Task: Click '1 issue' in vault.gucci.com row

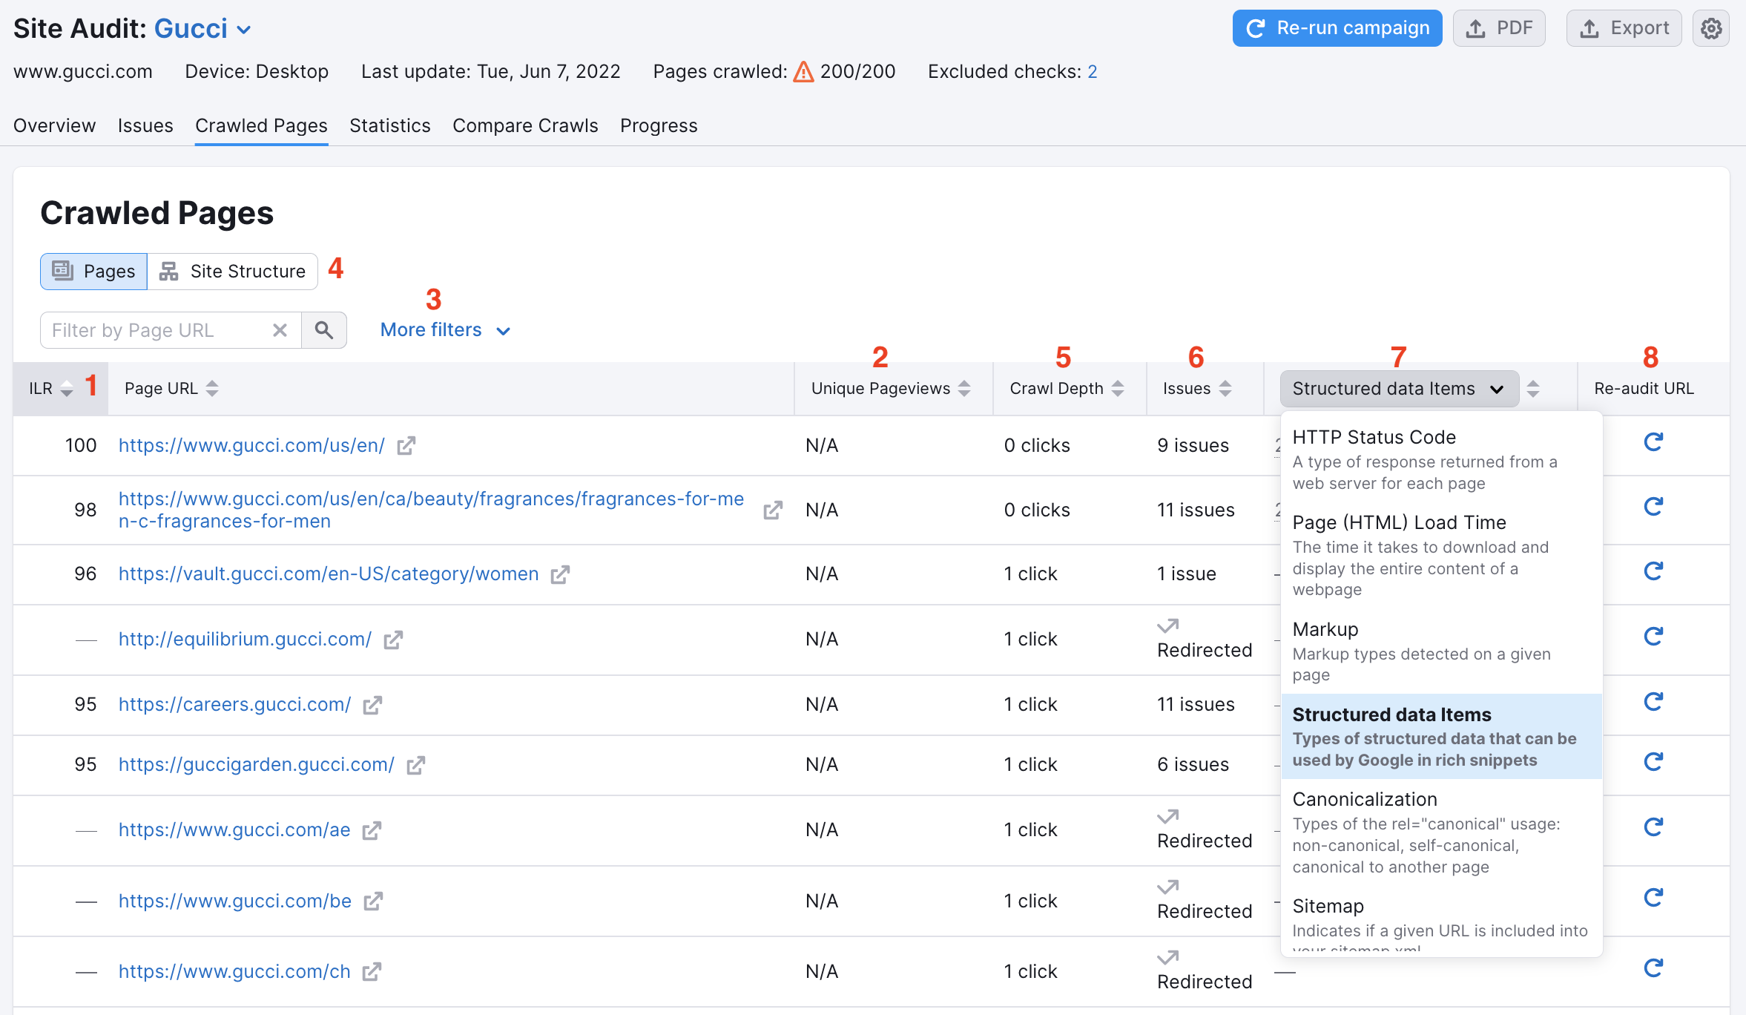Action: click(x=1186, y=574)
